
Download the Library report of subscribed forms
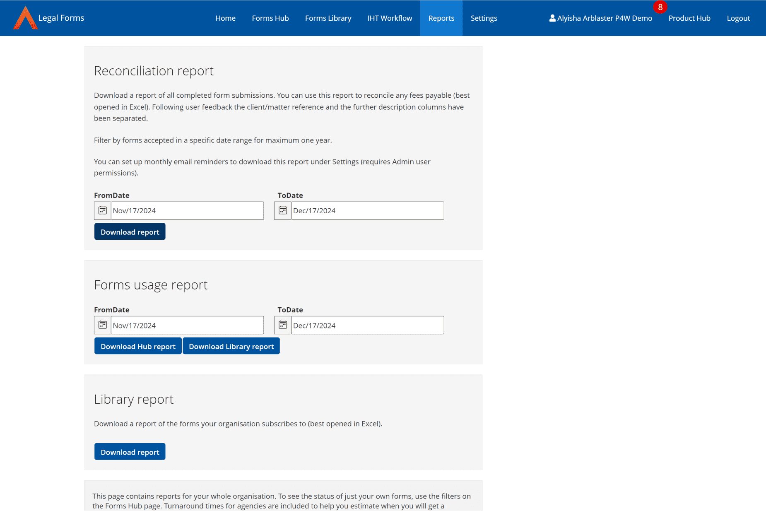pos(130,452)
